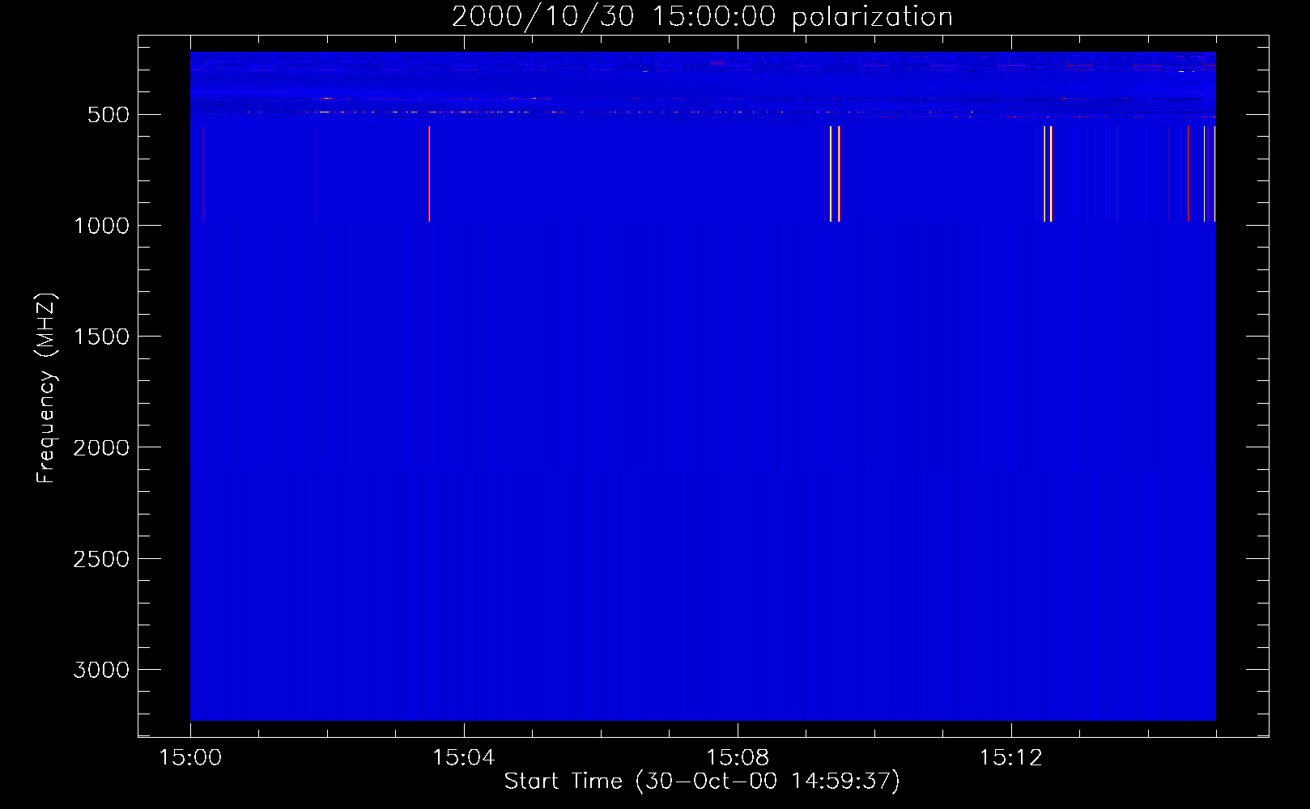Click the '2000' frequency tick label

[101, 447]
